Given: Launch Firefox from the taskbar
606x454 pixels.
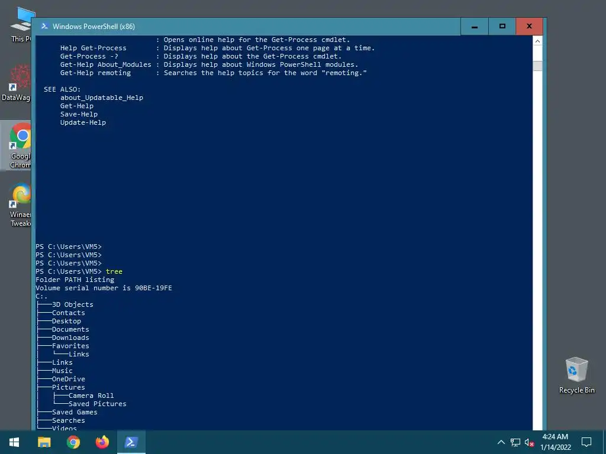Looking at the screenshot, I should 102,442.
